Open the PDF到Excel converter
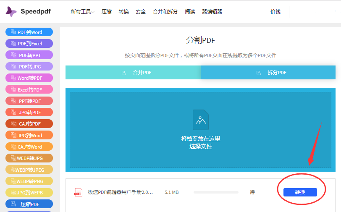 29,44
